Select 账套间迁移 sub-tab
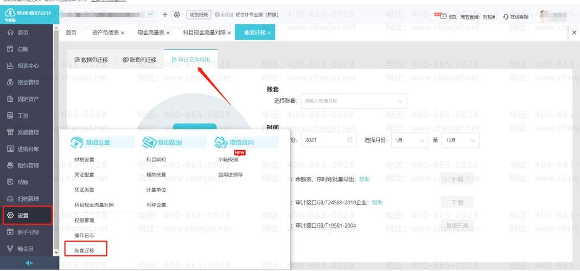Viewport: 580px width, 271px height. point(139,60)
